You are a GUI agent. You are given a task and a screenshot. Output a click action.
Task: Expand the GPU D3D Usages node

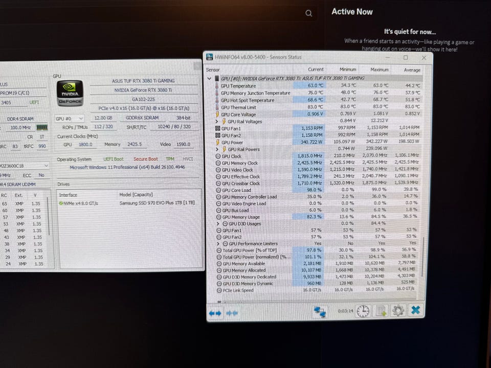[x=218, y=224]
